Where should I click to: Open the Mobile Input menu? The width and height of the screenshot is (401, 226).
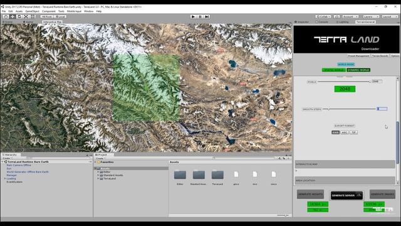[74, 11]
